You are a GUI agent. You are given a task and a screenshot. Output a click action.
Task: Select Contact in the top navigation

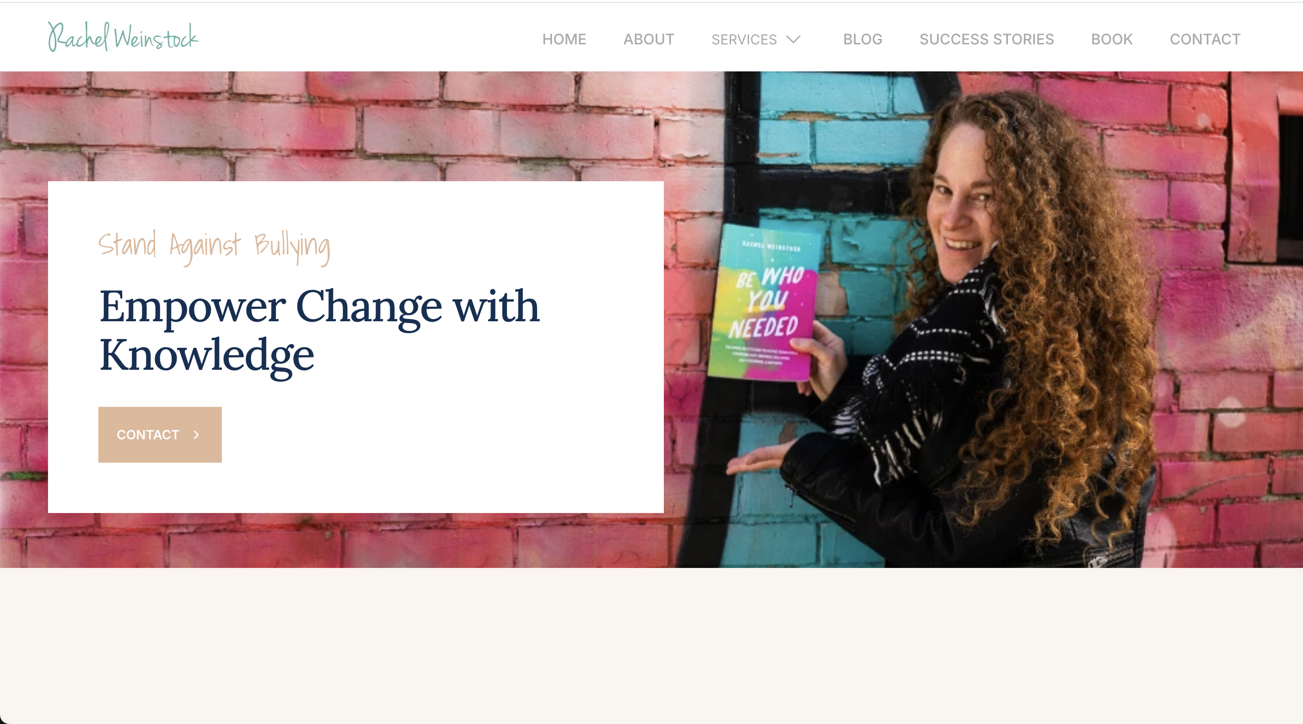point(1205,39)
